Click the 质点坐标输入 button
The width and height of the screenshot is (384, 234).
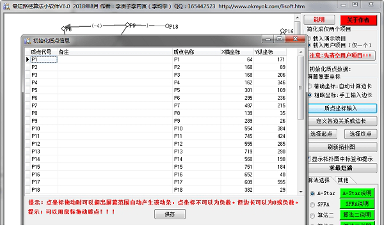coord(342,109)
